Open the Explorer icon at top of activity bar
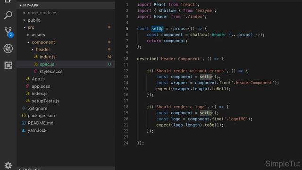This screenshot has width=302, height=170. tap(8, 1)
